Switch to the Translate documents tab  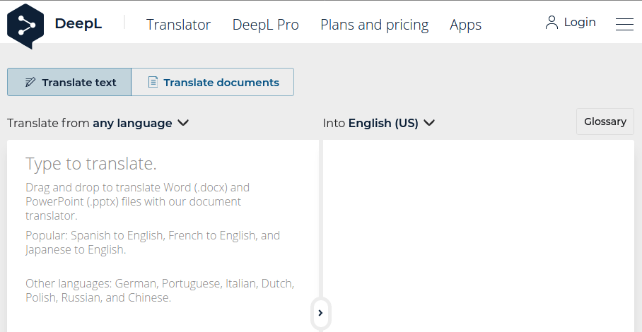pyautogui.click(x=213, y=82)
